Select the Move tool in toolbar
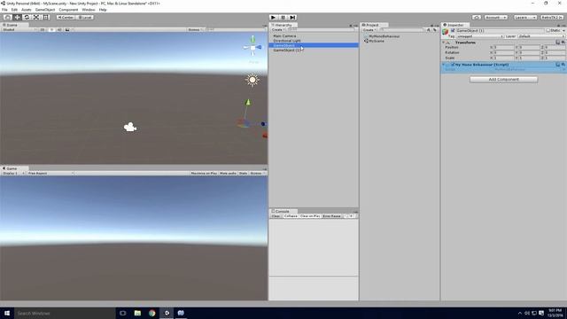 coord(17,18)
